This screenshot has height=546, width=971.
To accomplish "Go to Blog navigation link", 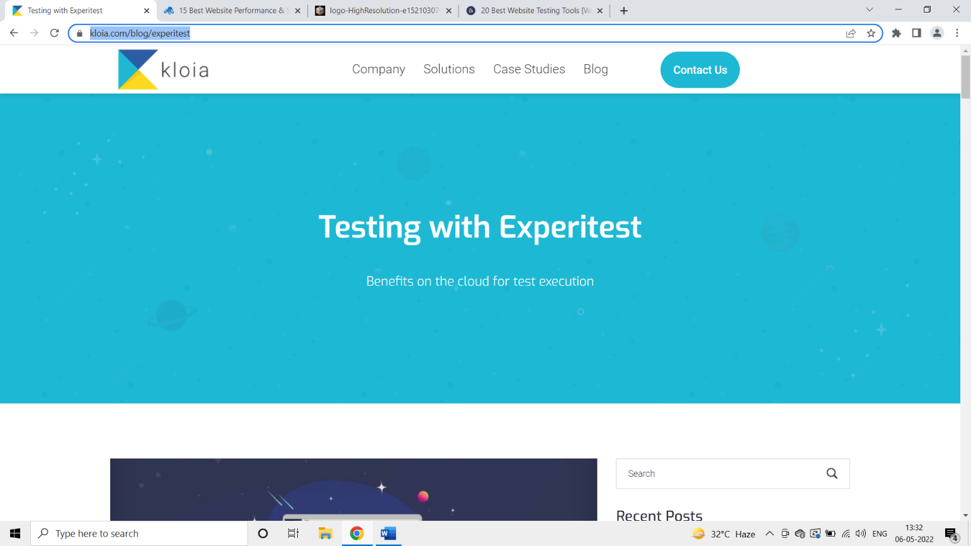I will [596, 69].
